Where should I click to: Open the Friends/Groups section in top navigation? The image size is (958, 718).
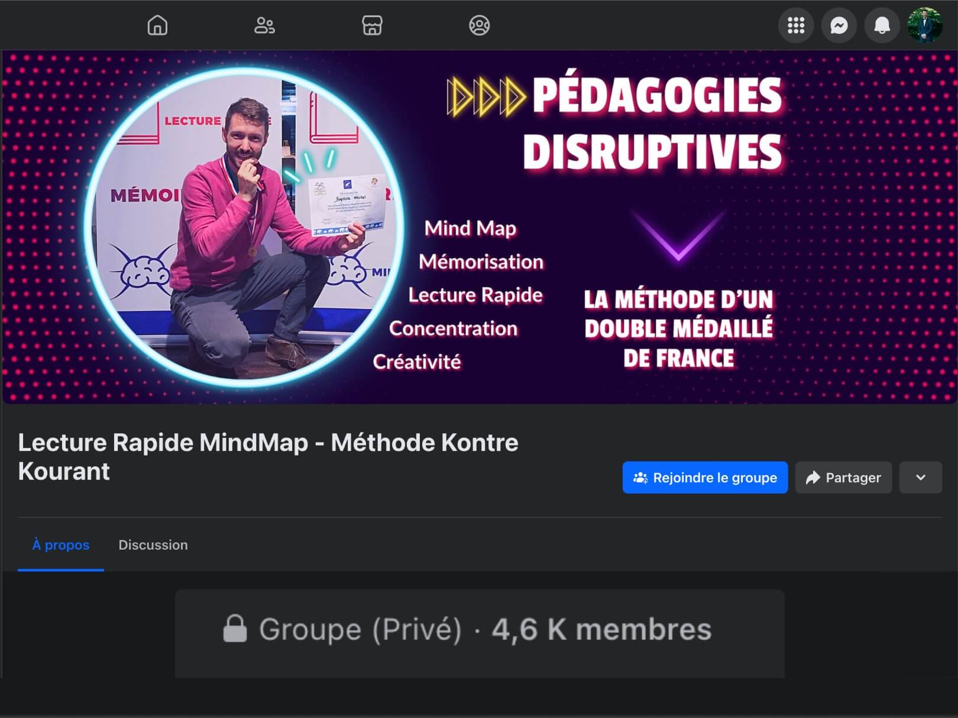(x=265, y=25)
